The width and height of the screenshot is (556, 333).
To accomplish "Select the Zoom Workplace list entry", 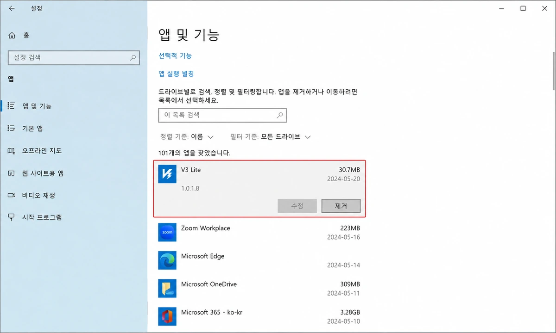I will (x=259, y=232).
